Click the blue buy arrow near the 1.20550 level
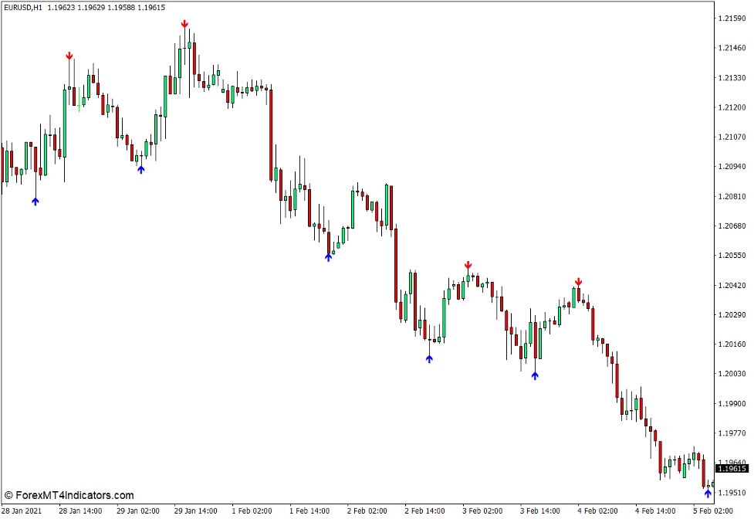Image resolution: width=754 pixels, height=519 pixels. [x=328, y=257]
